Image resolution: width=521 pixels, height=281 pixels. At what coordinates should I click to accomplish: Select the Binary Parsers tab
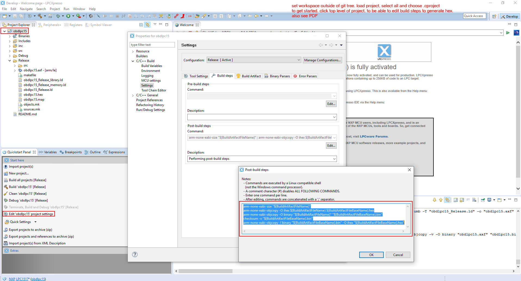click(277, 76)
